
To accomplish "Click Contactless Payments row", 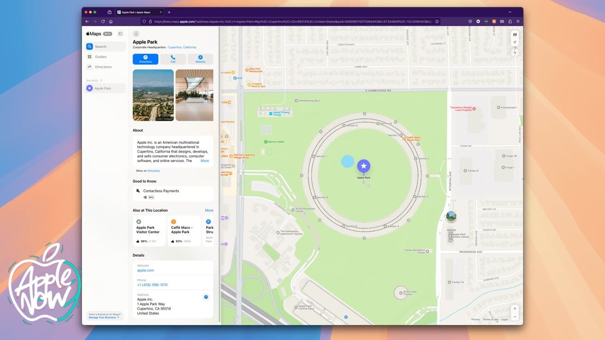I will tap(173, 193).
